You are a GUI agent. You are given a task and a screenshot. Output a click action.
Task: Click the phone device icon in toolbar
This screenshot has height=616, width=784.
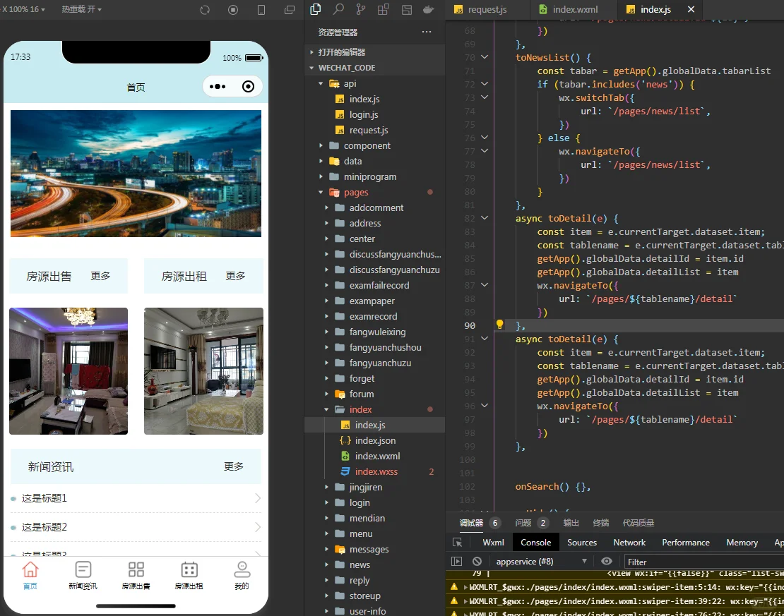point(261,10)
